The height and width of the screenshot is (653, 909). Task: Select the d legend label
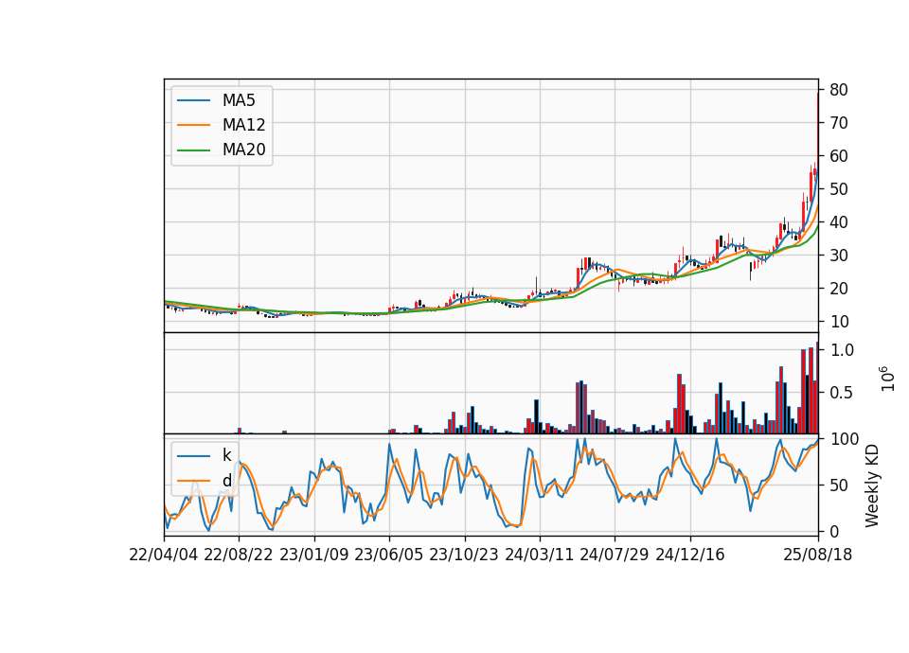(x=226, y=481)
